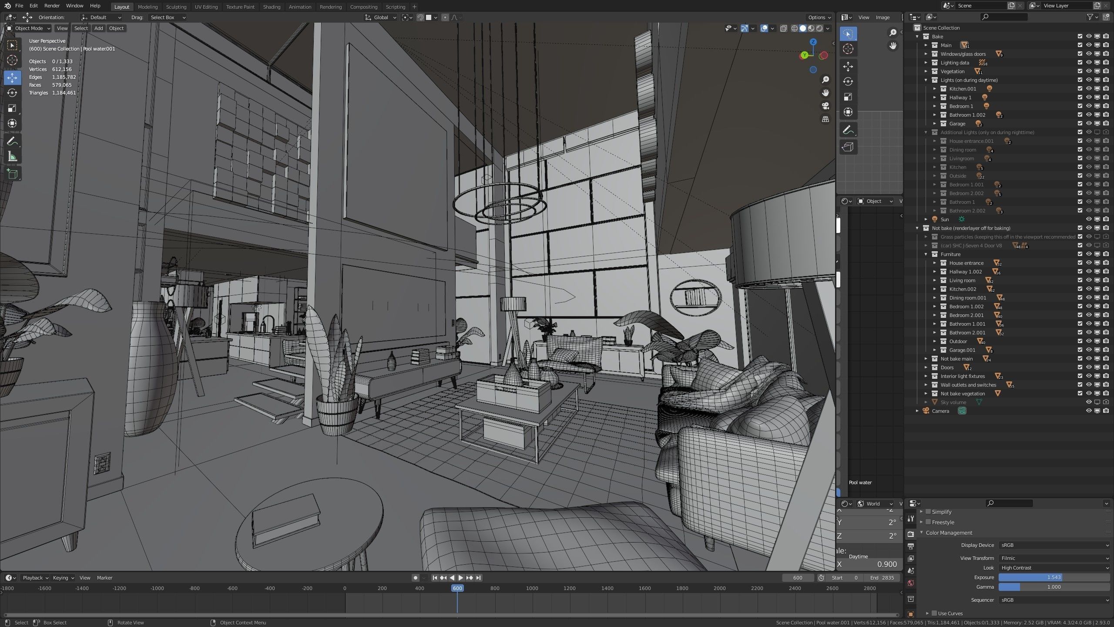
Task: Play the animation in timeline
Action: pyautogui.click(x=460, y=578)
